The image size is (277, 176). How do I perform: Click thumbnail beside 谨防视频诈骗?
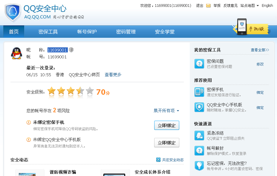(30, 173)
